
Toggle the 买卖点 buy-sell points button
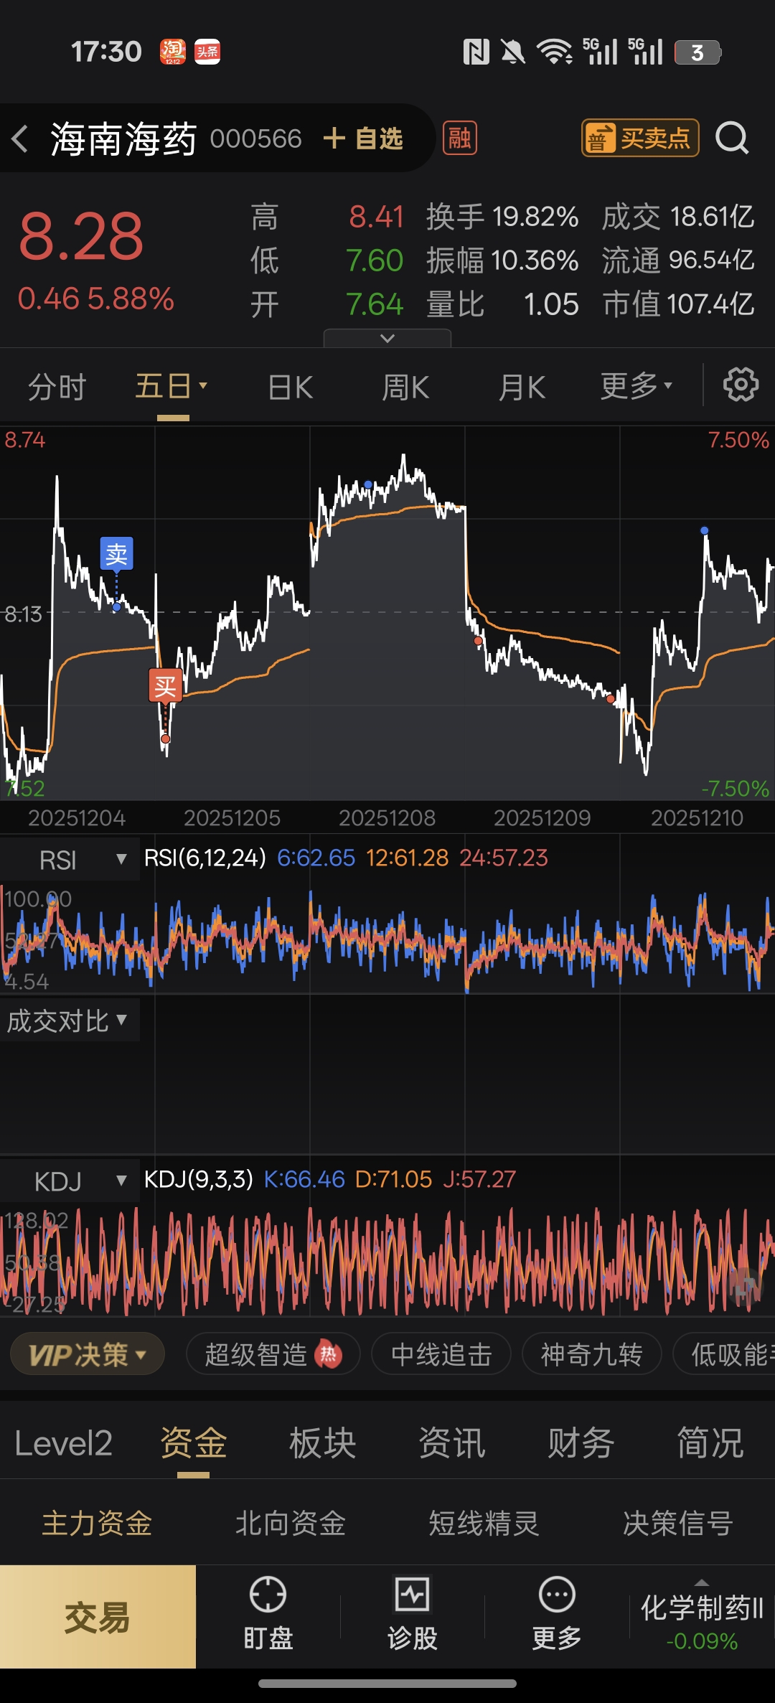[x=640, y=138]
